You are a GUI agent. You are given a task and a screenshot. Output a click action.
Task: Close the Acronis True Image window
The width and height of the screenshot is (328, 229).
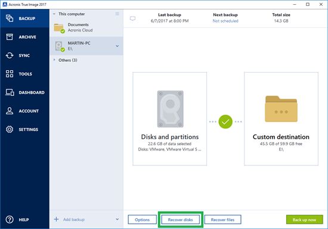click(321, 4)
